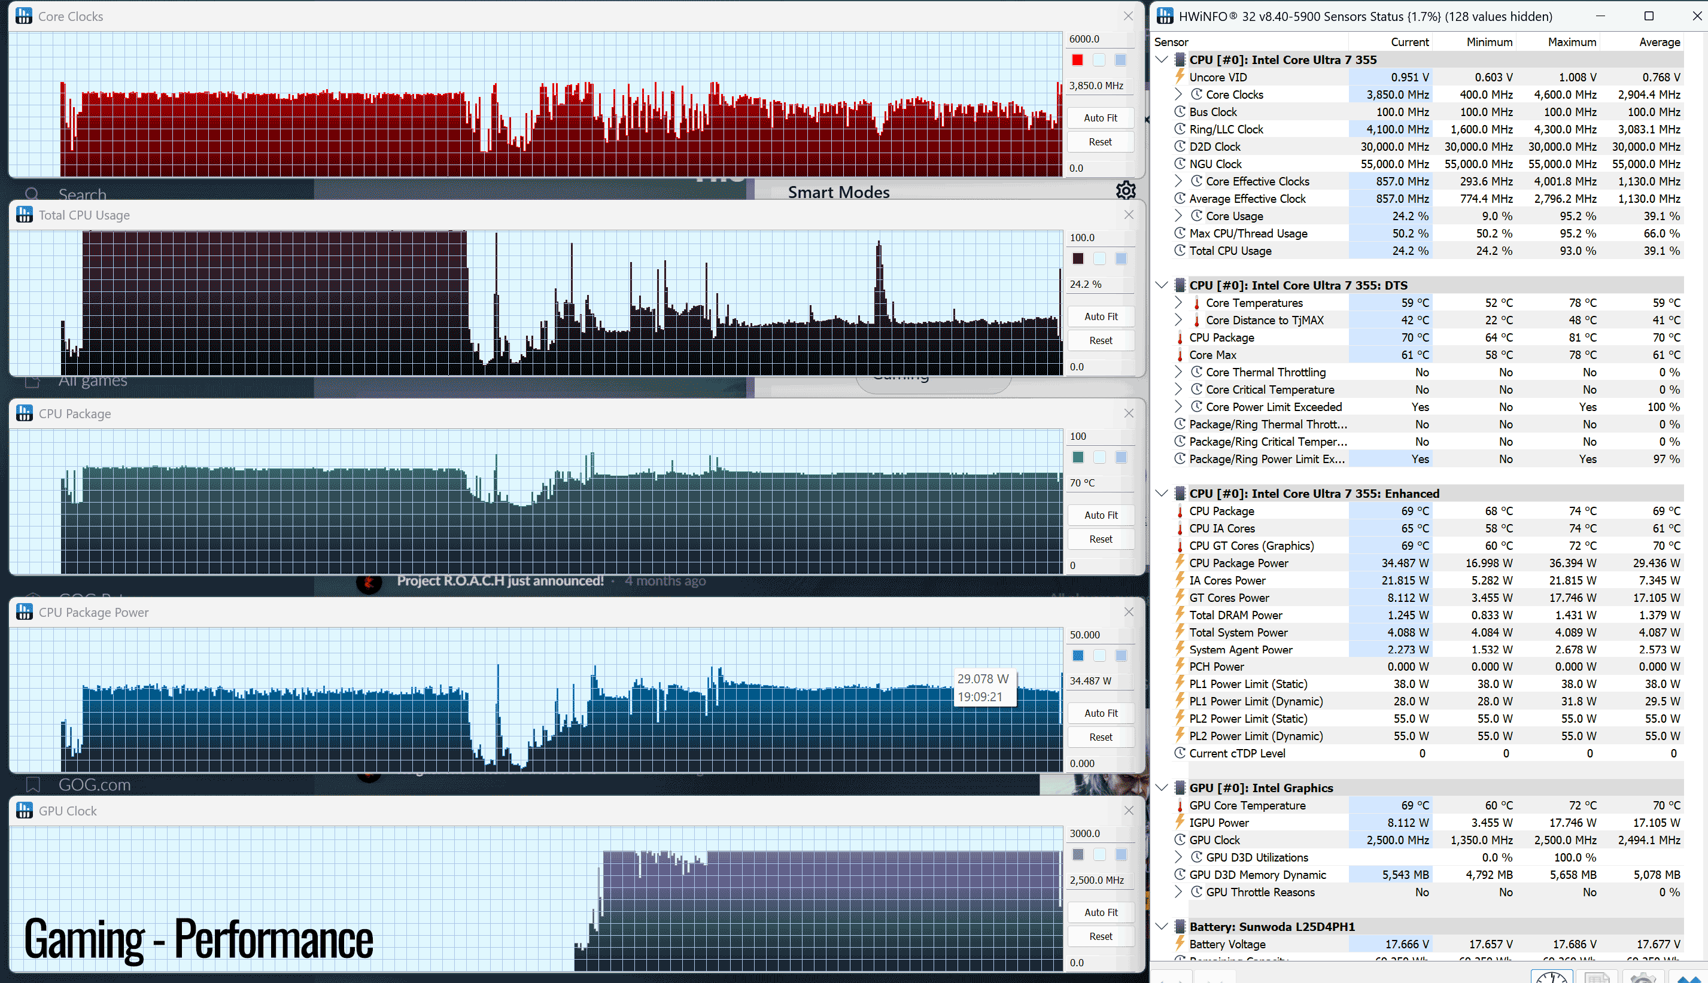This screenshot has height=983, width=1708.
Task: Click the red swatch in the Core Clocks graph
Action: [1077, 60]
